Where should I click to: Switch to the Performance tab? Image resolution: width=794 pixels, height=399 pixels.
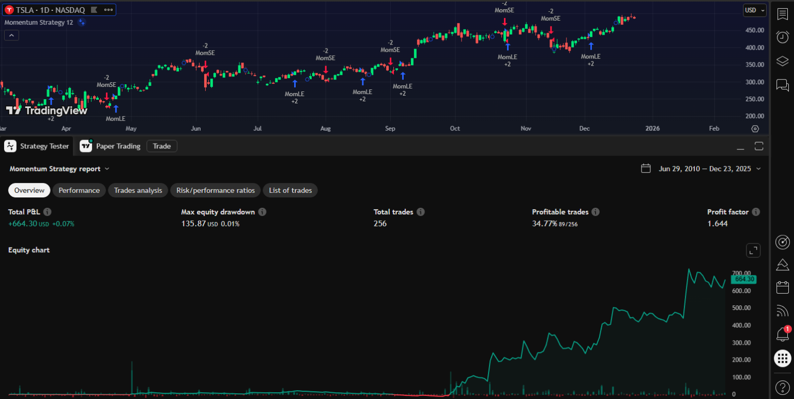(x=79, y=190)
